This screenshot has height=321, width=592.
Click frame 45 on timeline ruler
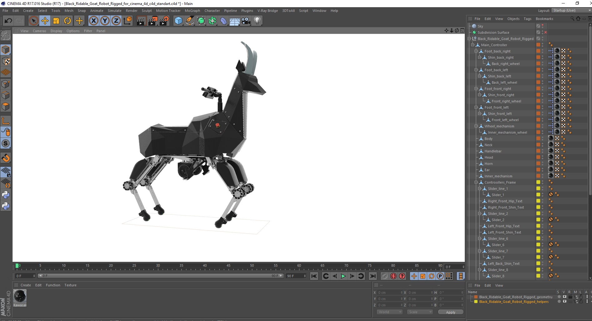coord(228,266)
